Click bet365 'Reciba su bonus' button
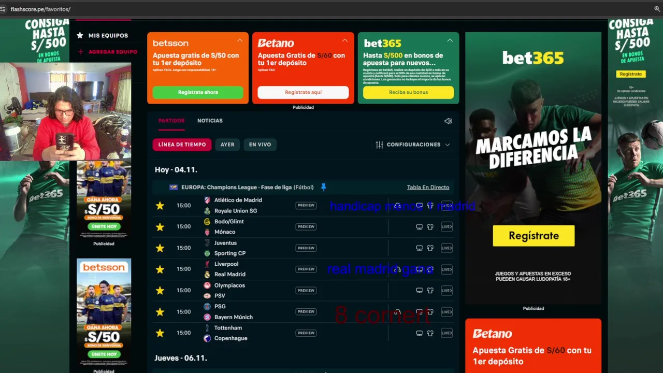The image size is (663, 373). (x=408, y=92)
